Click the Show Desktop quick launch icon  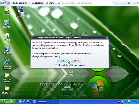click(x=20, y=102)
